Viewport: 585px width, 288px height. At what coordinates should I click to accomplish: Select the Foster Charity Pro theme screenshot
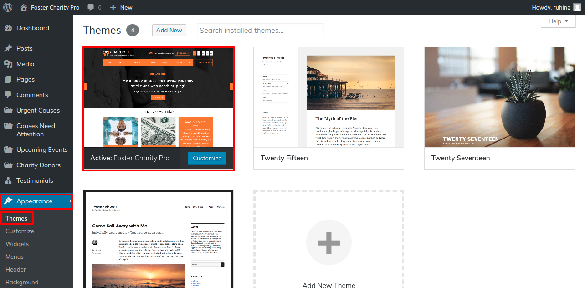click(159, 98)
